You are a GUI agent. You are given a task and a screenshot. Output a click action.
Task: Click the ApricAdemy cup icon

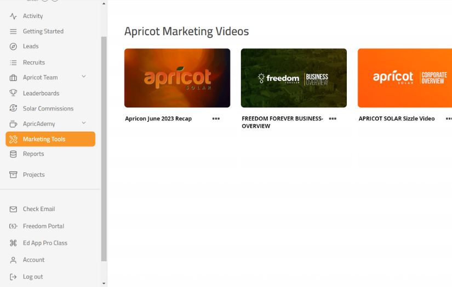point(13,124)
